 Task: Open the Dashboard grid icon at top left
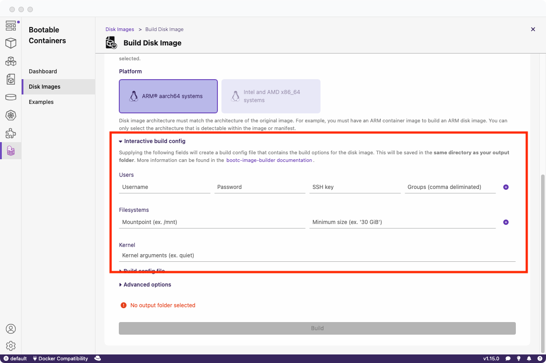pos(11,26)
